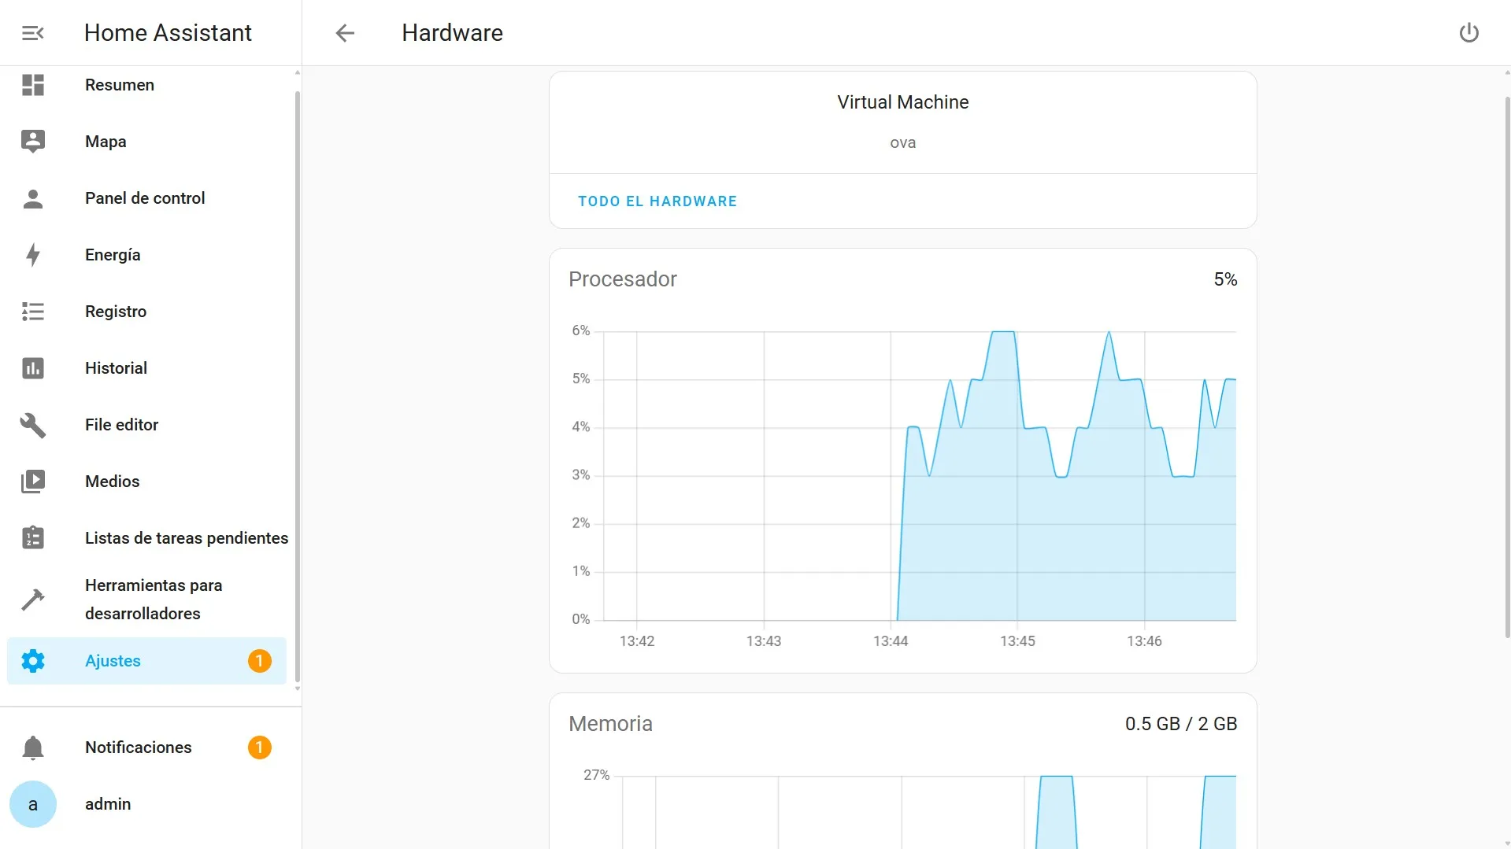Open the Energía dashboard
1511x849 pixels.
(146, 255)
